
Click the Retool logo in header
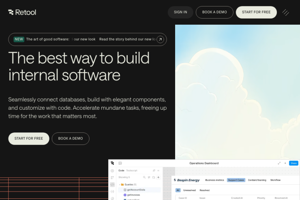[x=22, y=12]
